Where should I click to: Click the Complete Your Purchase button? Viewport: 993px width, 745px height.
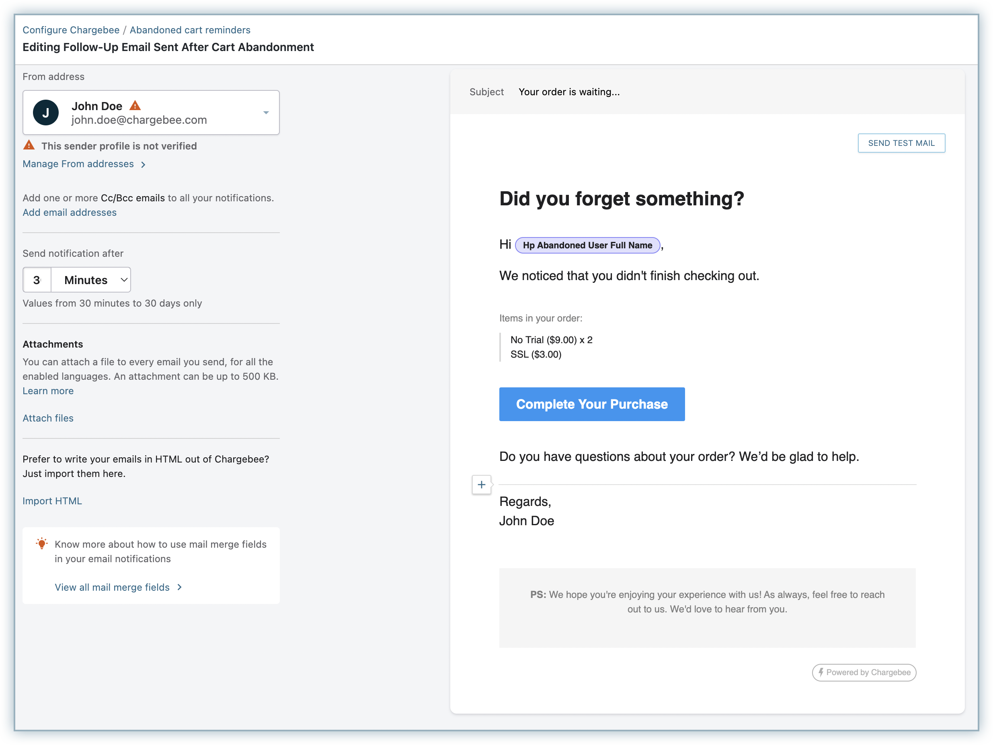pyautogui.click(x=592, y=404)
